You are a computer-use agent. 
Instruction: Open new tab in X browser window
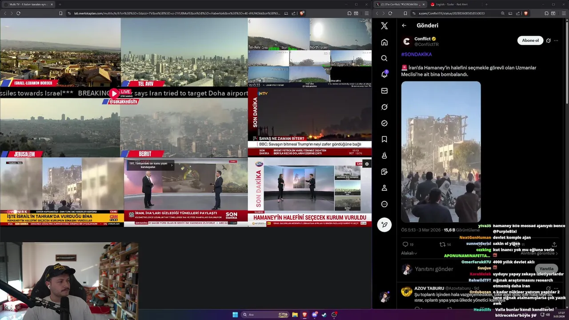click(486, 4)
